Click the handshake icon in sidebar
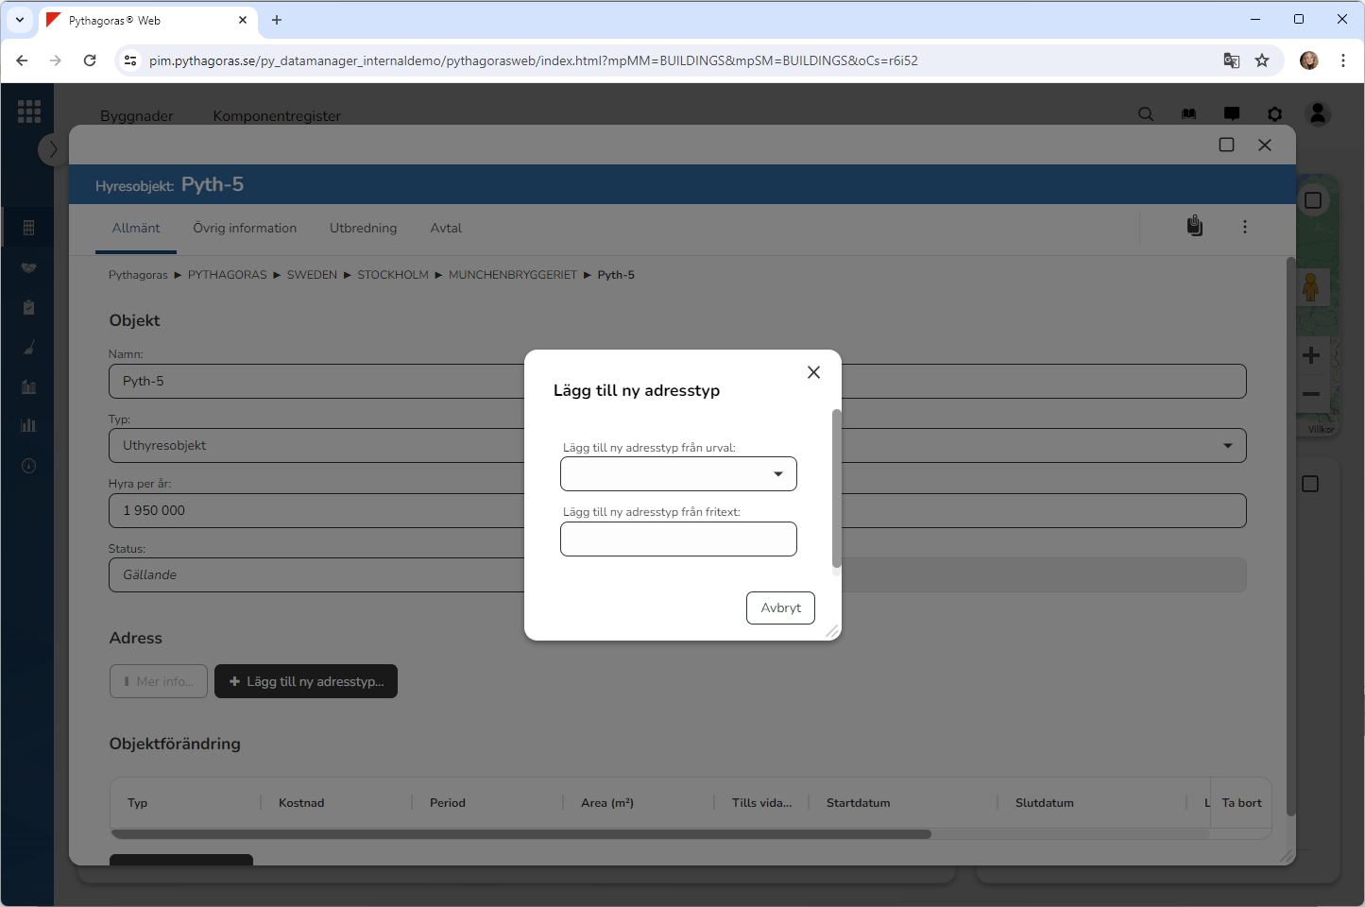This screenshot has width=1365, height=907. (x=28, y=268)
